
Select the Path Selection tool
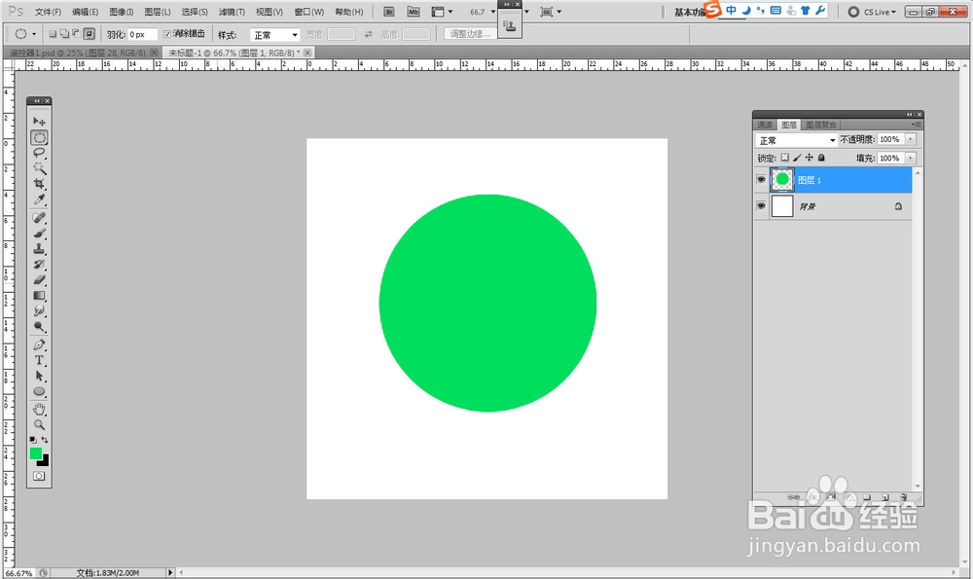point(39,376)
